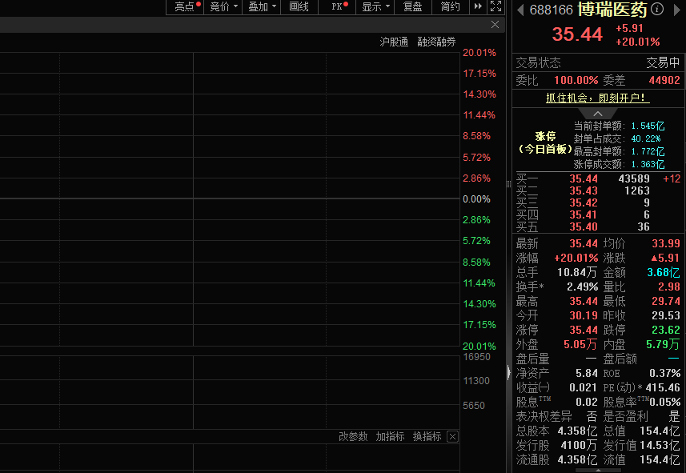Switch to 简约 simple view
Image resolution: width=686 pixels, height=473 pixels.
pyautogui.click(x=450, y=6)
